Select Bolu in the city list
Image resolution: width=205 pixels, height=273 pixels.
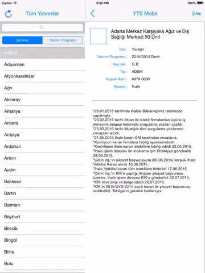[43, 264]
